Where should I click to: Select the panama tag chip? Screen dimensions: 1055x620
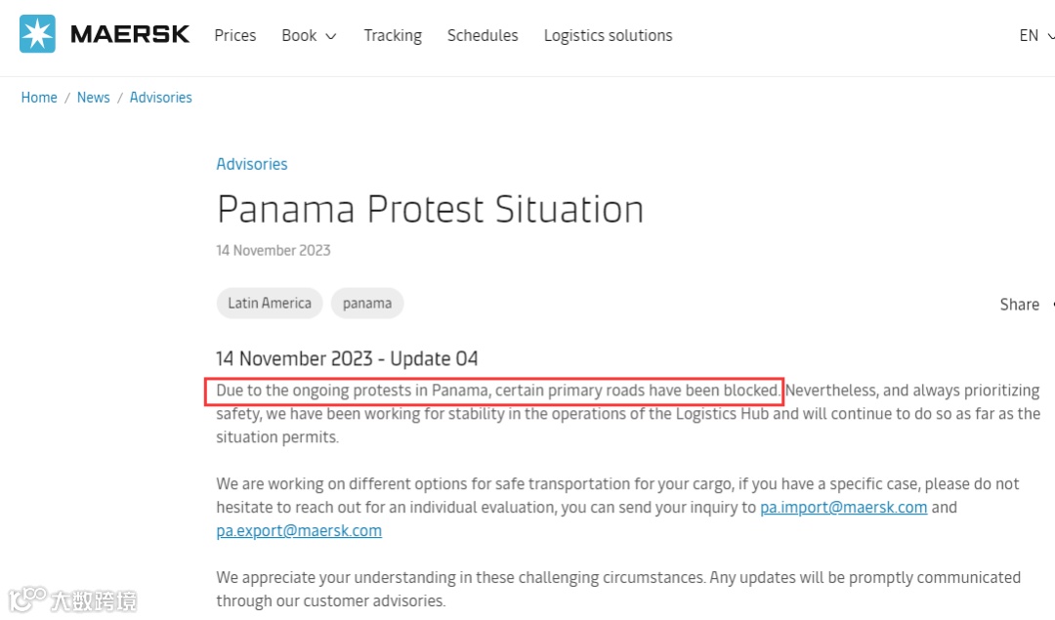click(x=367, y=303)
